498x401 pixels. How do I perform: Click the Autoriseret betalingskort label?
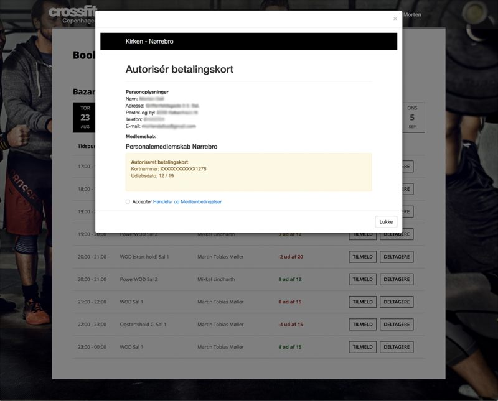click(159, 162)
